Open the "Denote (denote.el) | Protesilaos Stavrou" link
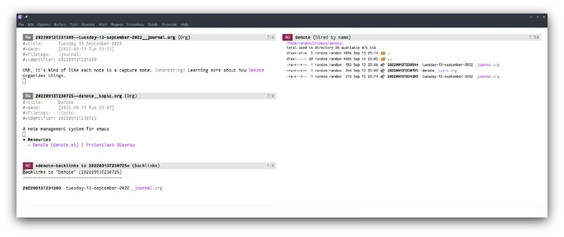The height and width of the screenshot is (237, 564). coord(84,145)
